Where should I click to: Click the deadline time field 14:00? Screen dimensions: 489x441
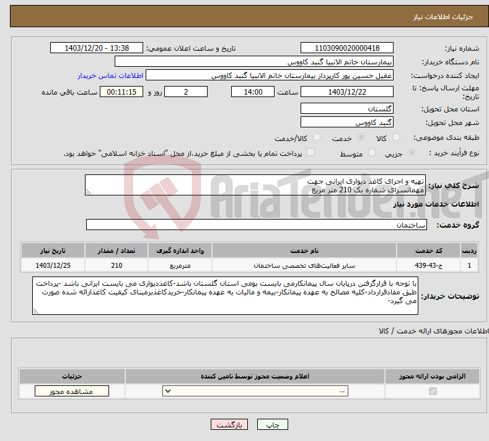(x=253, y=92)
